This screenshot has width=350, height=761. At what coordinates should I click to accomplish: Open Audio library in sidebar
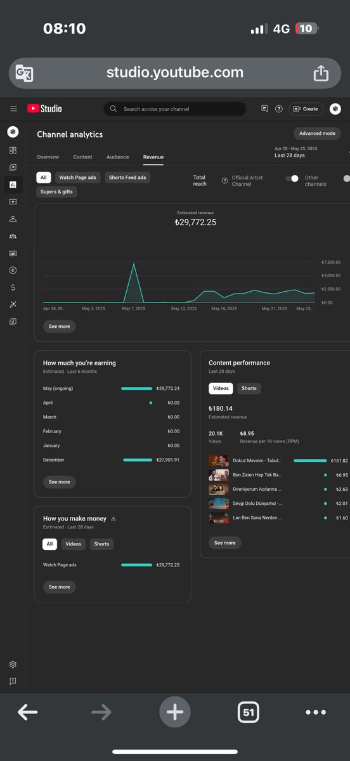click(x=13, y=322)
